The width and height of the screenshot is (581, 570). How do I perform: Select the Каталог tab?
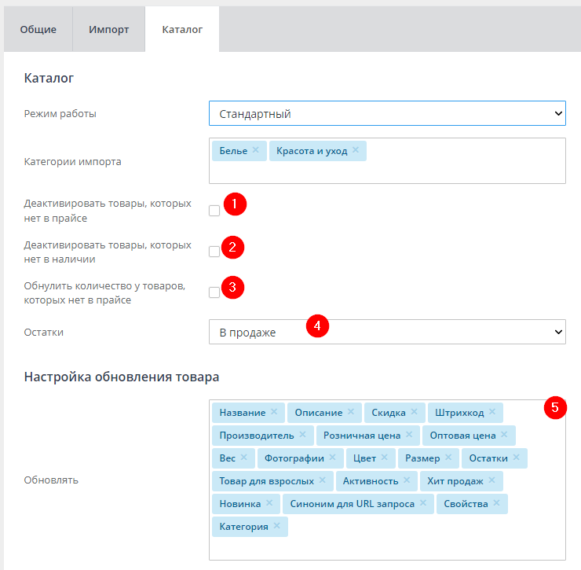(182, 30)
